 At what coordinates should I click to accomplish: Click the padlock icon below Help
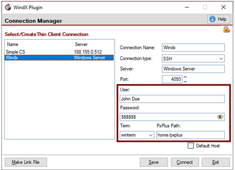(x=227, y=29)
